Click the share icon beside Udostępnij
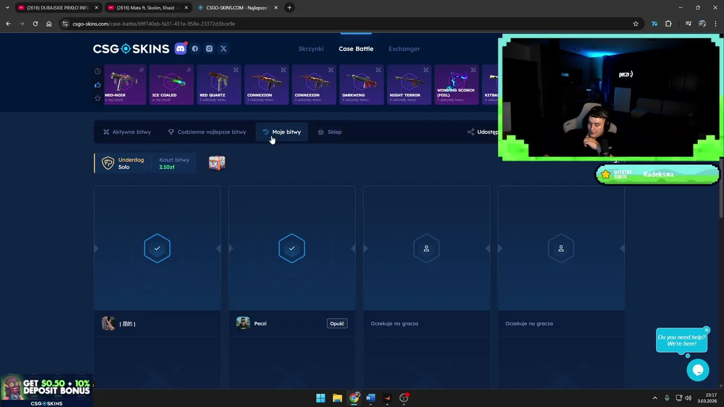724x407 pixels. 471,132
